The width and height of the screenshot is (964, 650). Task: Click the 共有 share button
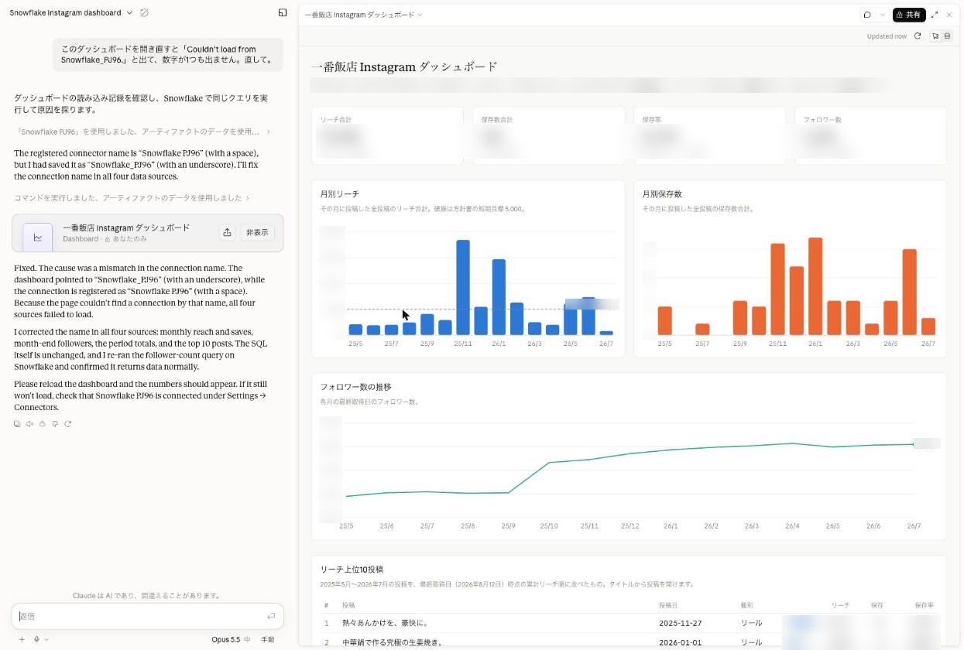(909, 15)
